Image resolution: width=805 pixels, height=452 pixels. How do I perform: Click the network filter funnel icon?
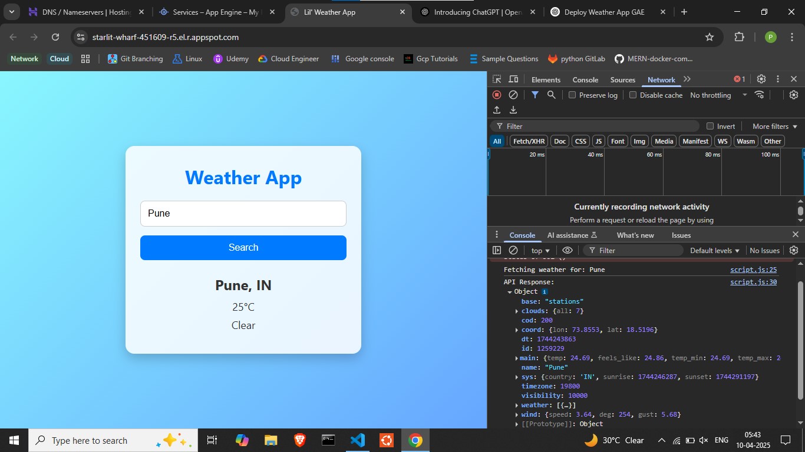(x=535, y=95)
